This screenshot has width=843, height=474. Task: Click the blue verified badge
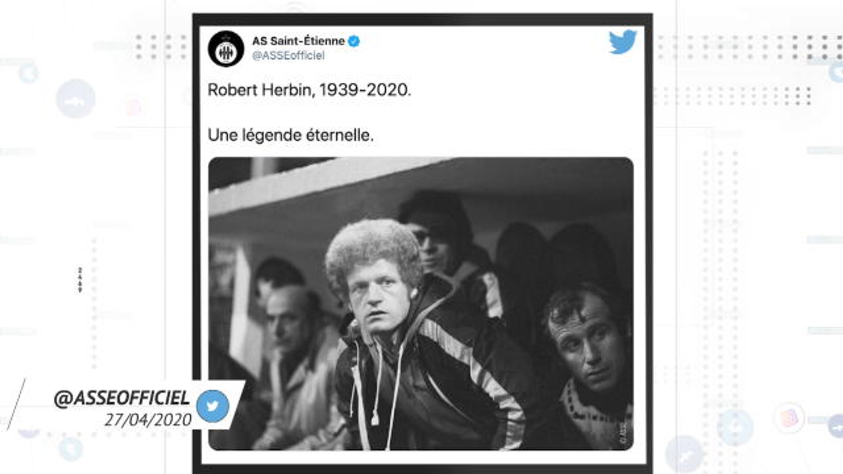354,41
